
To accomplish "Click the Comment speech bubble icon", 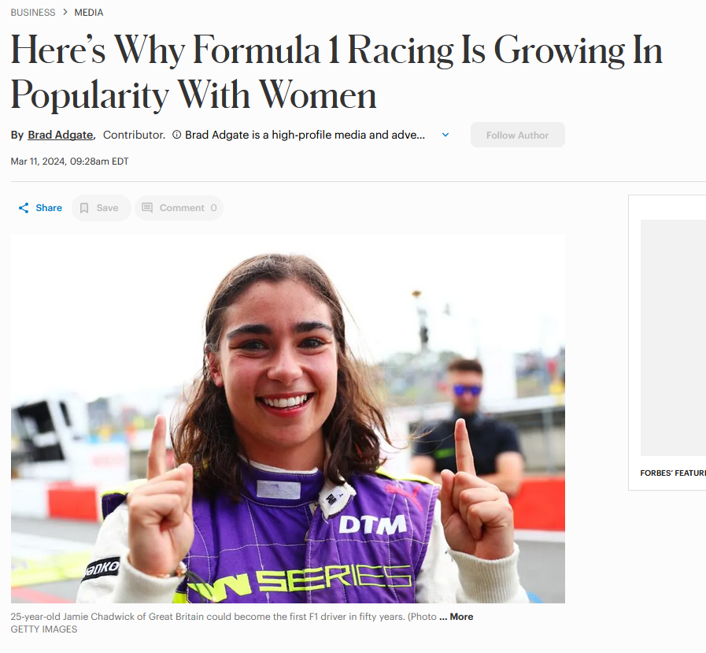I will tap(147, 208).
